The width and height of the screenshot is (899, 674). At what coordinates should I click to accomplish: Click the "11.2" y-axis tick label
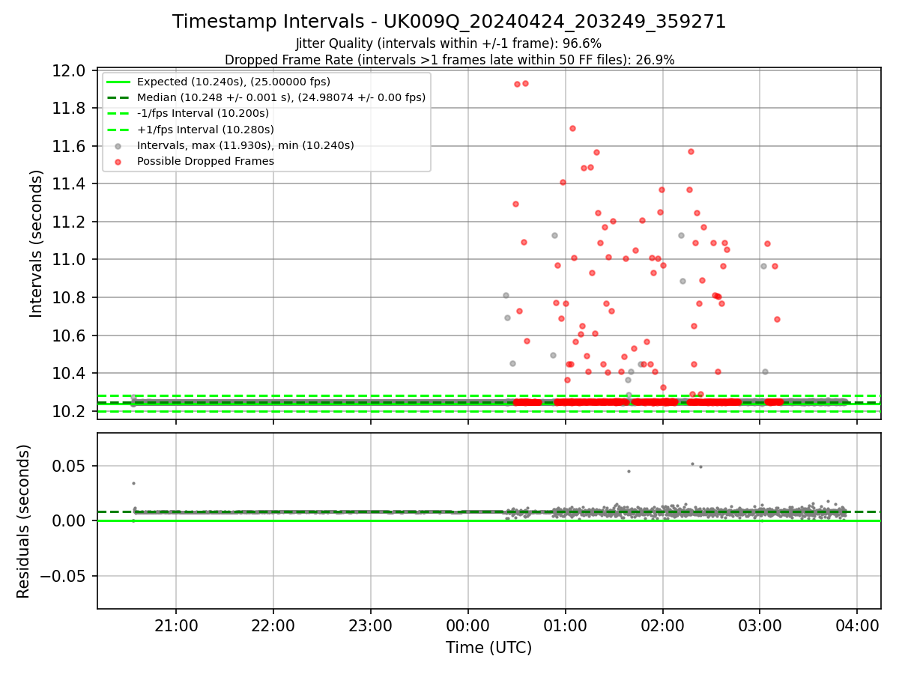pyautogui.click(x=70, y=222)
